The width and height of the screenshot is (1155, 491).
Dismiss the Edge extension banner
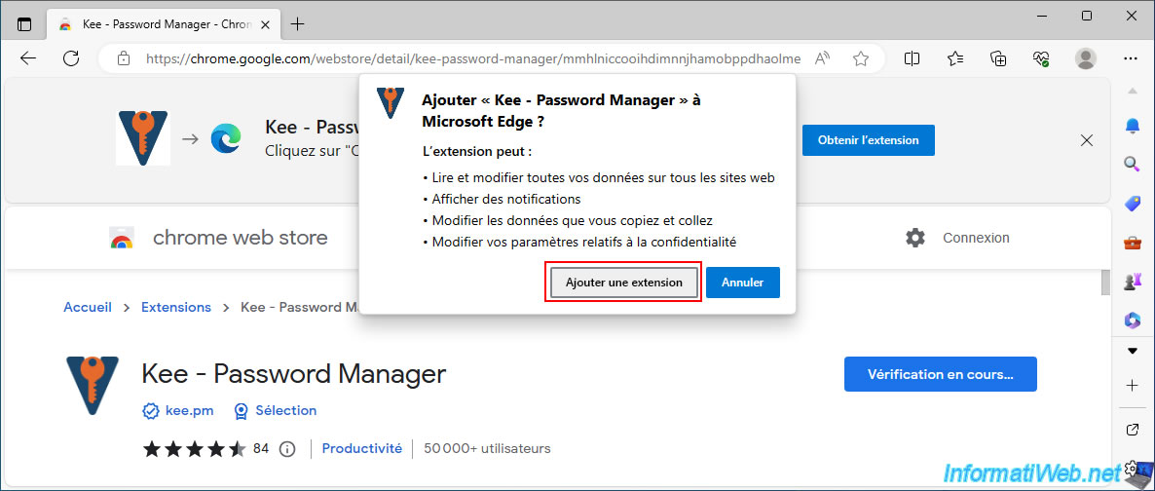(x=1087, y=140)
